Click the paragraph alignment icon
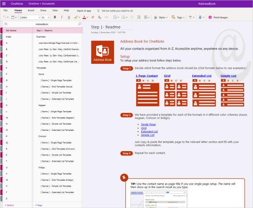253x208 pixels. click(x=146, y=17)
